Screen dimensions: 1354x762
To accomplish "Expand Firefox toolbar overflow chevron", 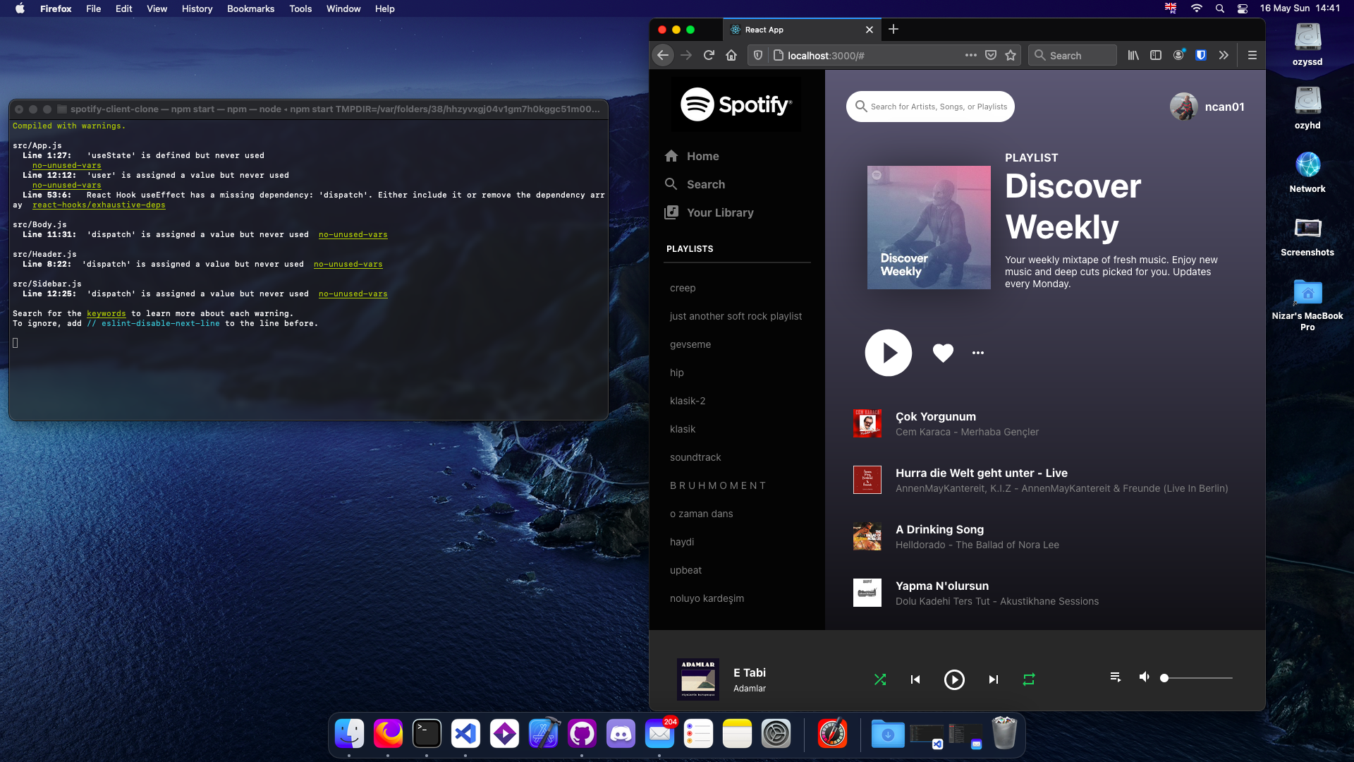I will [x=1224, y=55].
